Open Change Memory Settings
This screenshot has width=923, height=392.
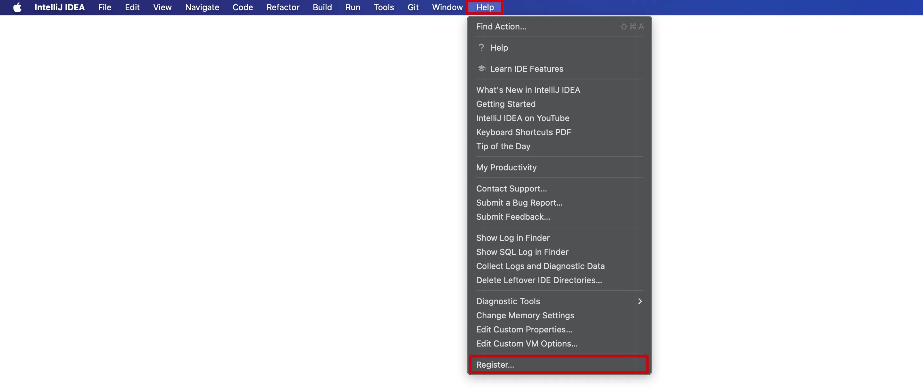[525, 315]
